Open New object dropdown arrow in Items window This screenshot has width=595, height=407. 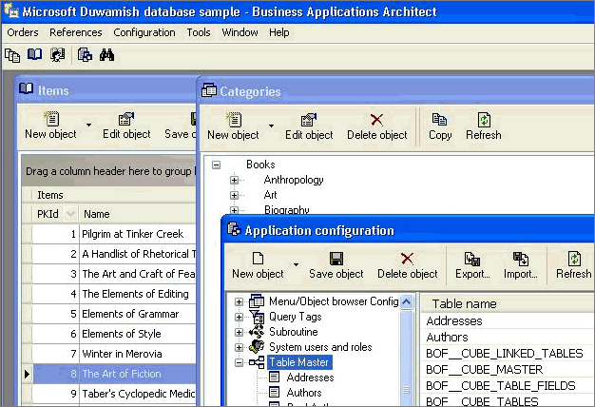pyautogui.click(x=88, y=125)
